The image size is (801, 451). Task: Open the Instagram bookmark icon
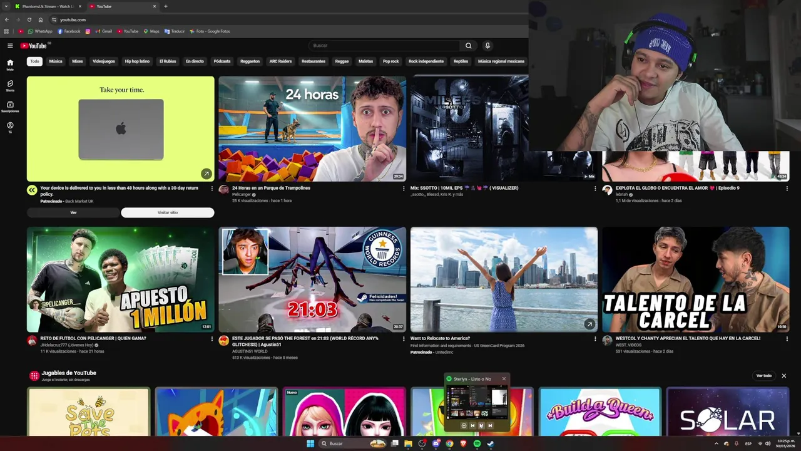[x=88, y=31]
